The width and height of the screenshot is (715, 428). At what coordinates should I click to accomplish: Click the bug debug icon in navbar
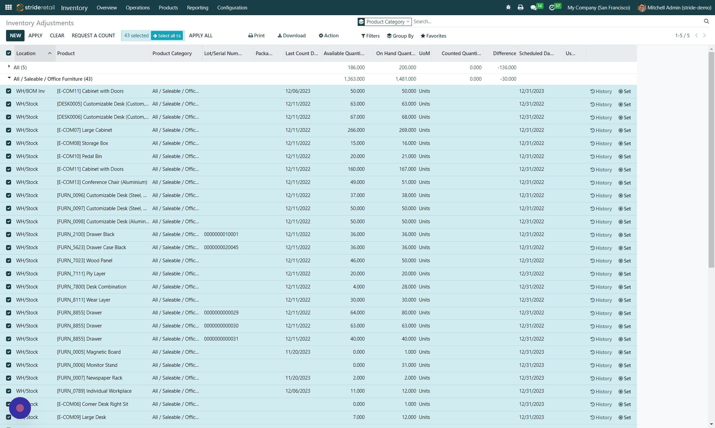click(x=508, y=7)
